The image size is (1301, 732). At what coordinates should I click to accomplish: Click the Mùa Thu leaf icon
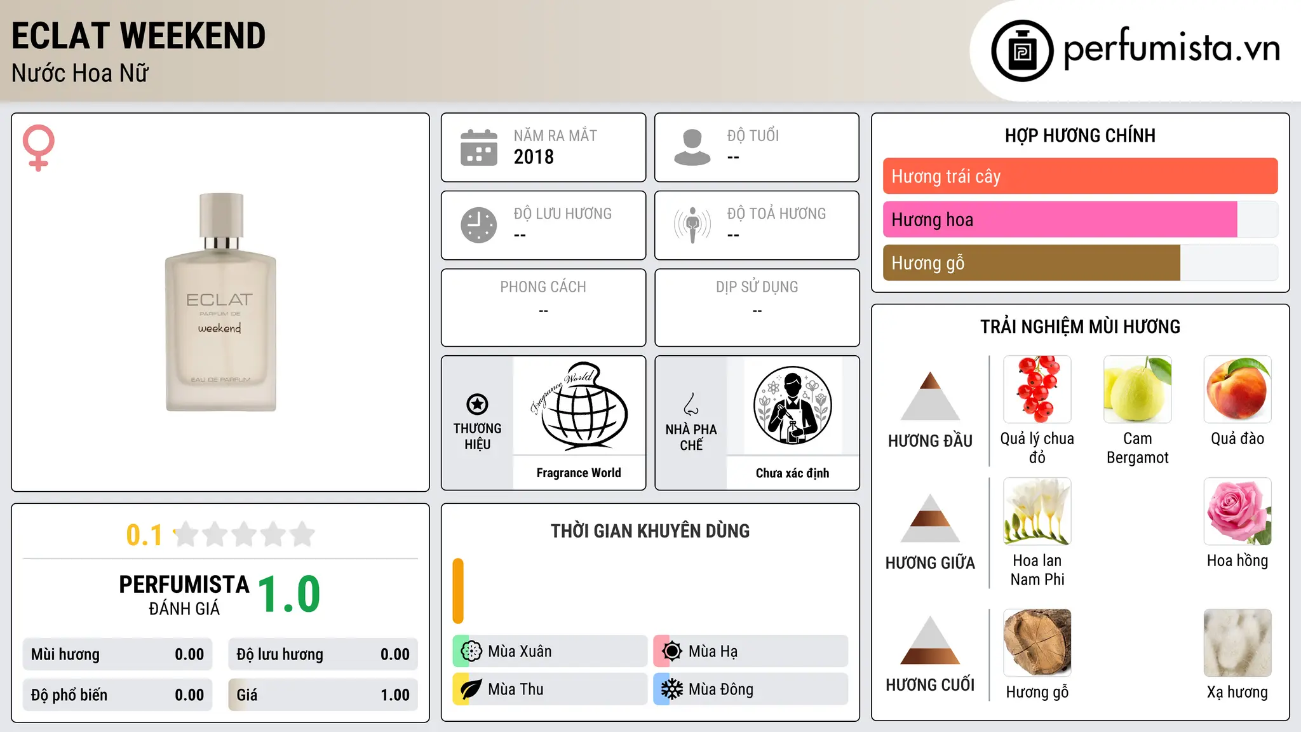coord(471,689)
